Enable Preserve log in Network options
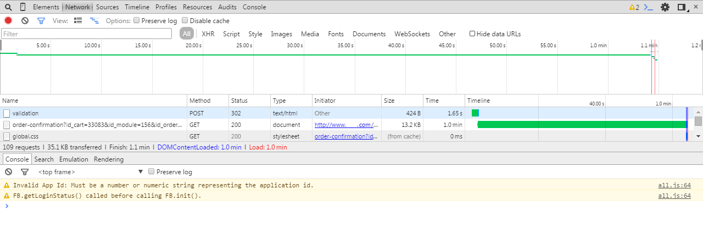 (136, 20)
